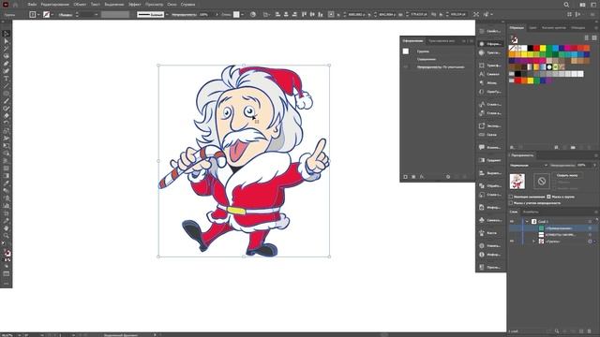Toggle visibility of Слой 1 layer
Screen dimensions: 600x337
click(x=512, y=221)
